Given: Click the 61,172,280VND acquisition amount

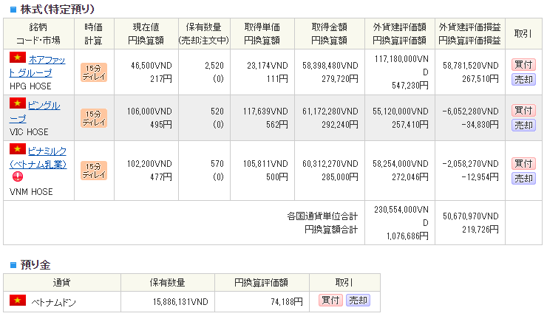Looking at the screenshot, I should (x=330, y=112).
